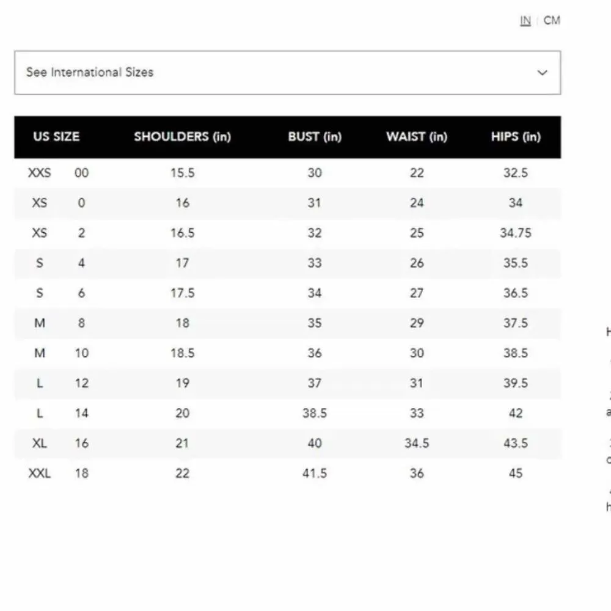The image size is (611, 611).
Task: Click the 45 hips measurement
Action: (516, 473)
